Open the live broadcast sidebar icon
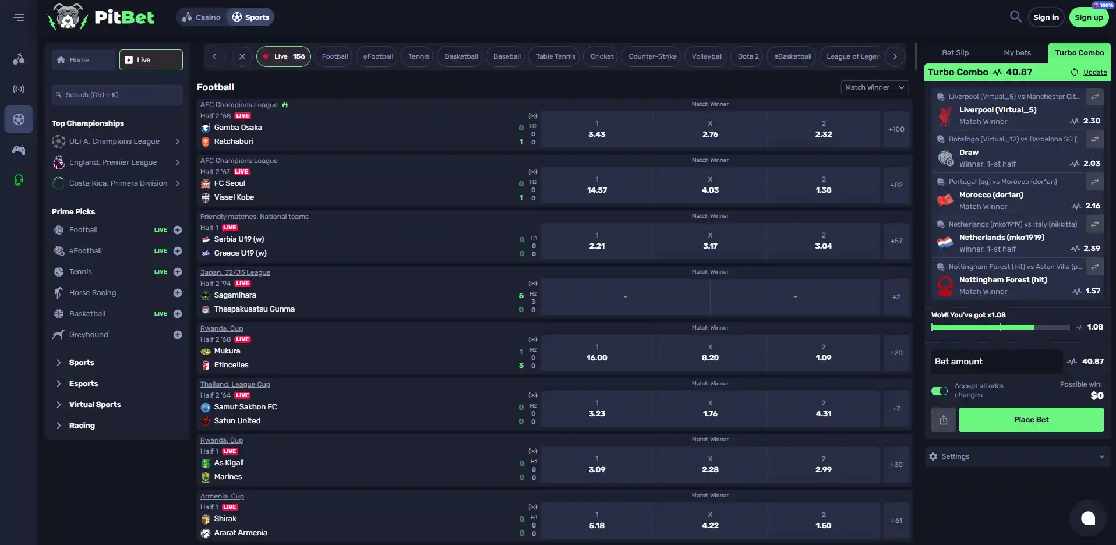This screenshot has width=1116, height=545. [x=19, y=89]
